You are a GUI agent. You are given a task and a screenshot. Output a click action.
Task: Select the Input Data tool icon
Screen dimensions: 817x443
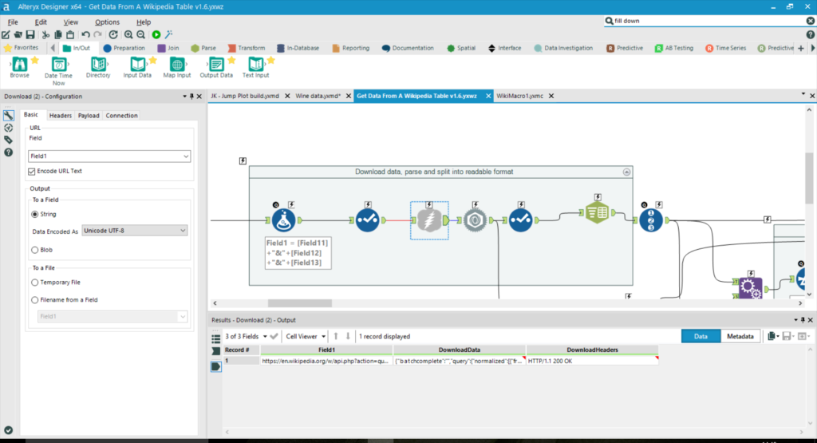coord(137,65)
